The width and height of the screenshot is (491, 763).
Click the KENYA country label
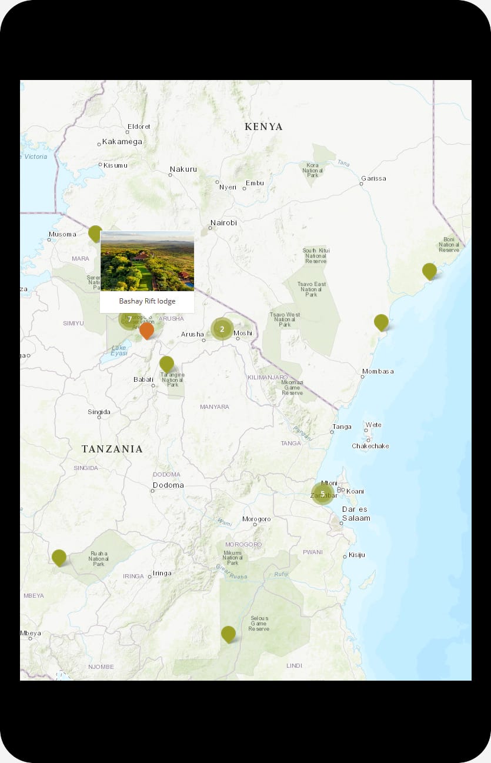[263, 126]
